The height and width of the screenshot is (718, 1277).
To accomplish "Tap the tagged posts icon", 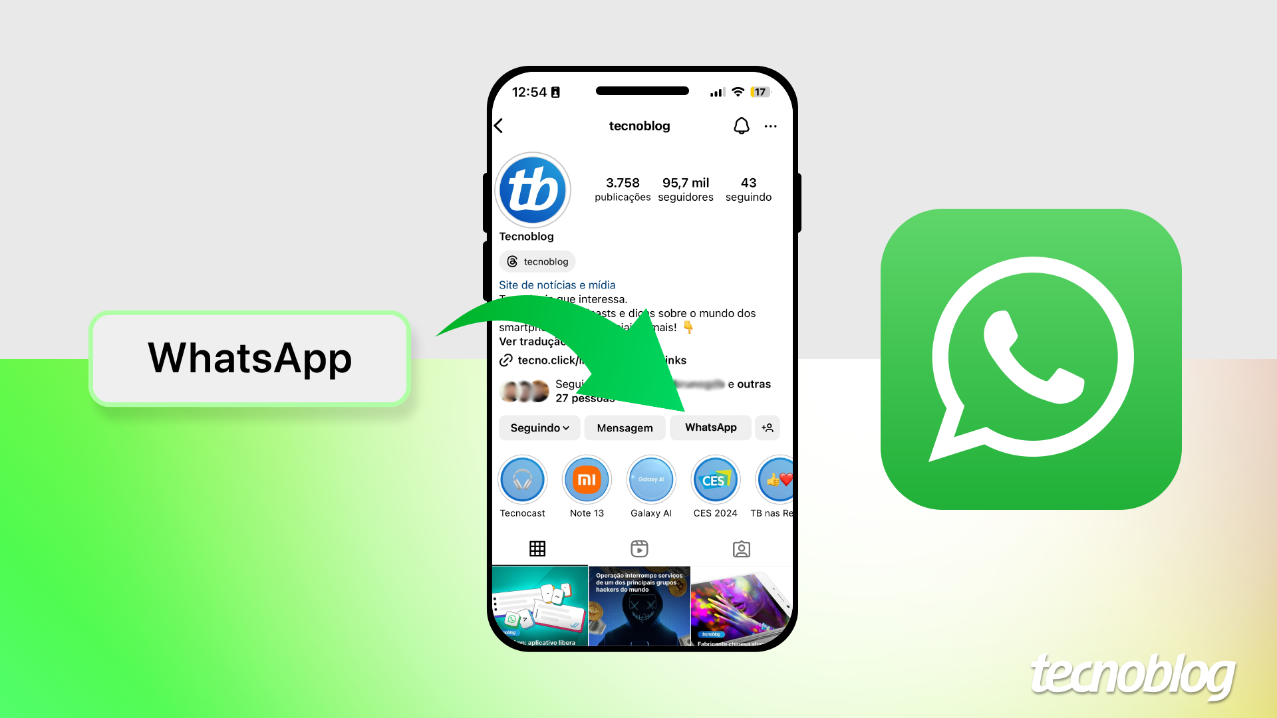I will point(741,548).
